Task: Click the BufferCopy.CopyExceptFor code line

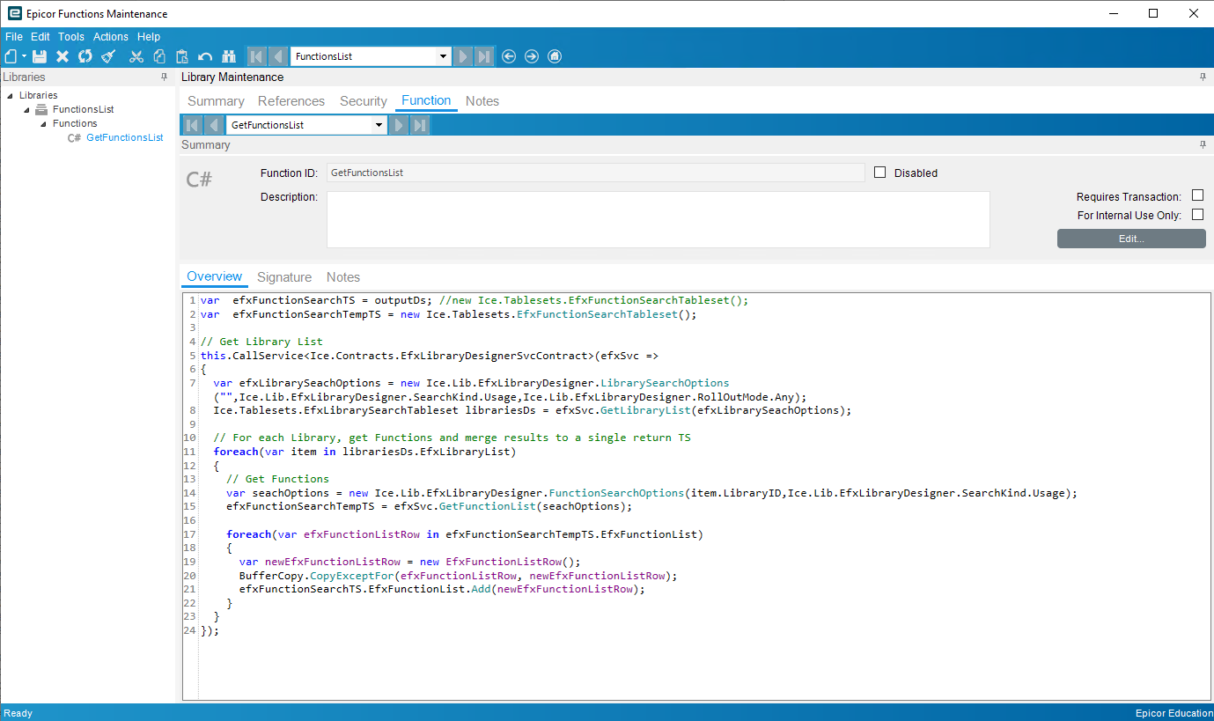Action: click(457, 576)
